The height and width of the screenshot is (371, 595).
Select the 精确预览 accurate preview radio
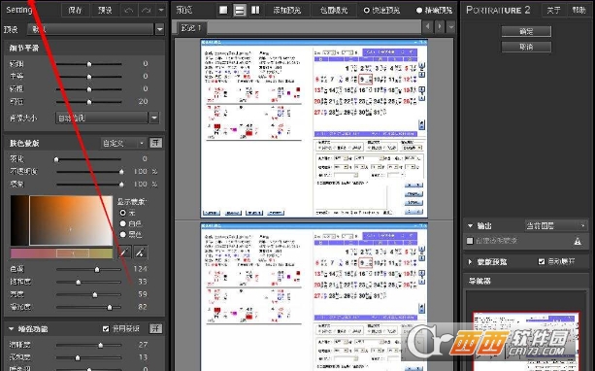tap(419, 11)
